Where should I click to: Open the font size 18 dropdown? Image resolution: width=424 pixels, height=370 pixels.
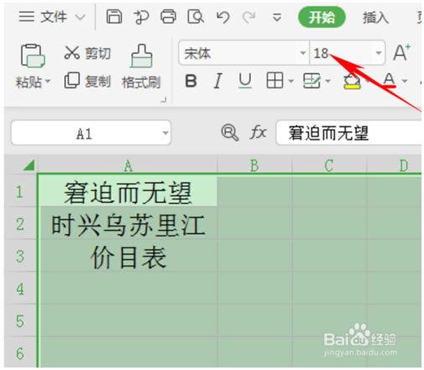(379, 53)
